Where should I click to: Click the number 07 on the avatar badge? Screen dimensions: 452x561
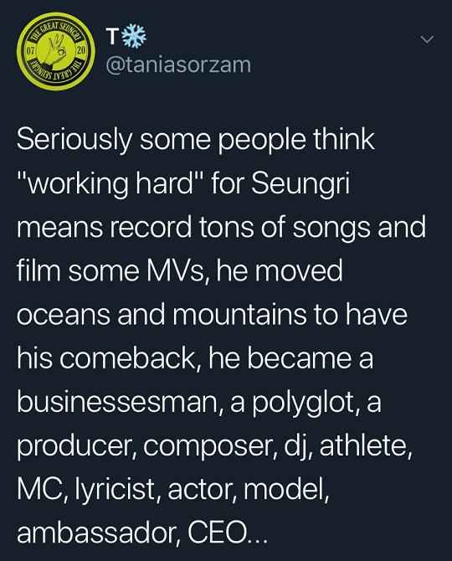31,50
